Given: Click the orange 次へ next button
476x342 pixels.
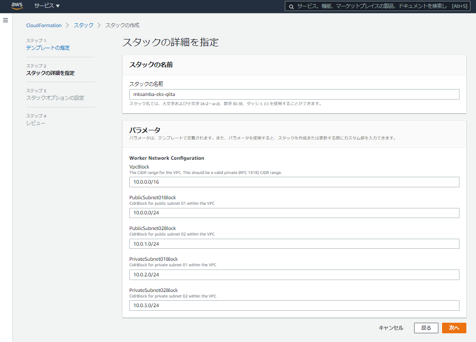Looking at the screenshot, I should point(454,328).
